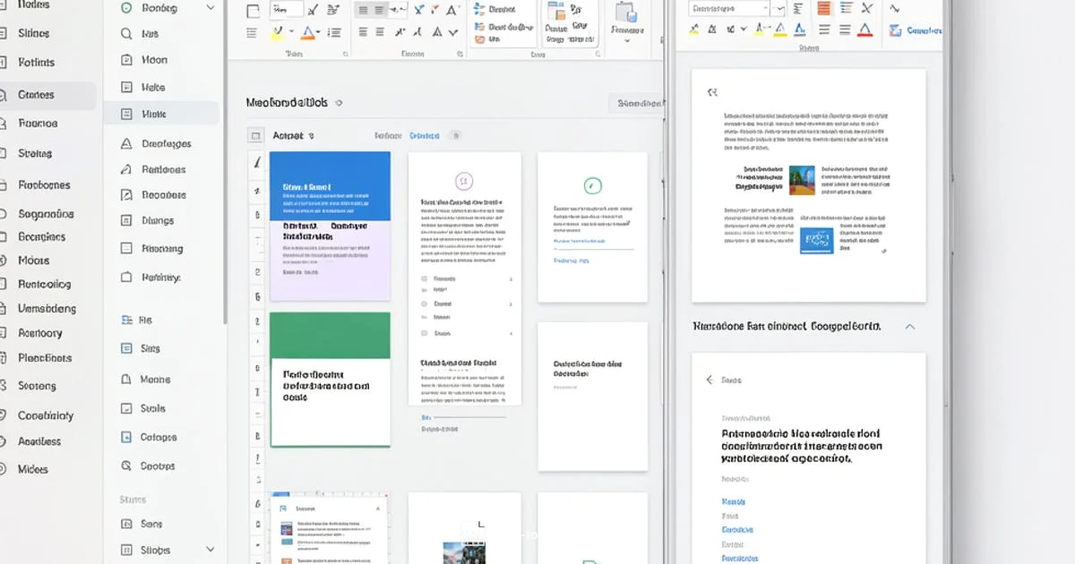Screen dimensions: 1075x564
Task: Collapse the right panel section chevron
Action: click(x=910, y=328)
